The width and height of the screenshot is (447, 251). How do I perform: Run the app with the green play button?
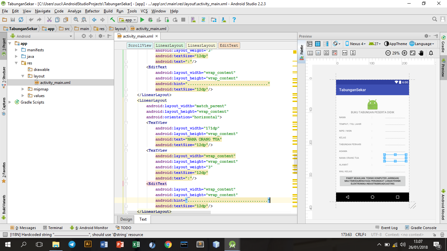click(x=142, y=20)
